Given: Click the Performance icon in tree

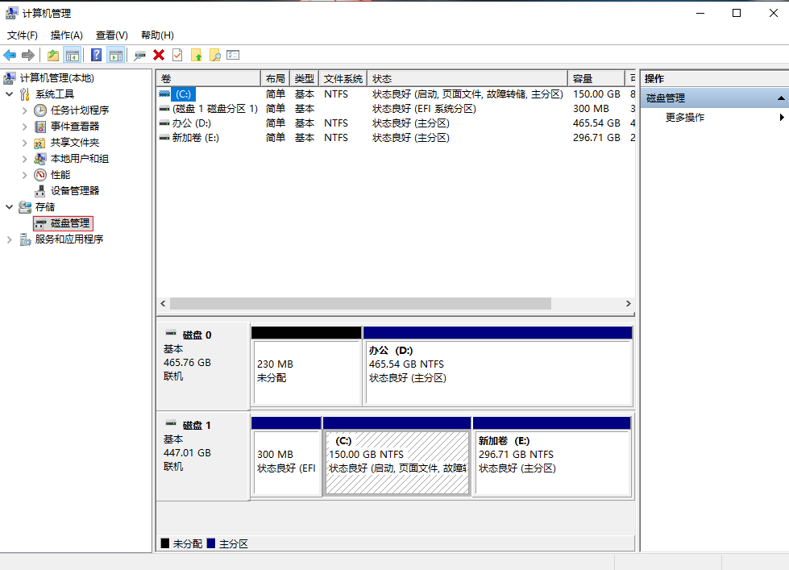Looking at the screenshot, I should (40, 175).
